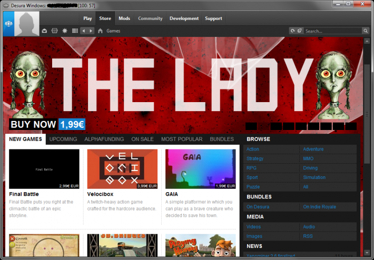Refresh the page with reload icon

coord(292,31)
